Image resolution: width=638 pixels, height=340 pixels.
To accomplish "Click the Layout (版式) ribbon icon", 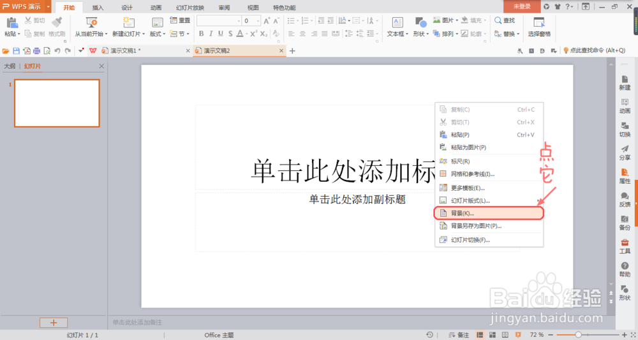I will (157, 22).
